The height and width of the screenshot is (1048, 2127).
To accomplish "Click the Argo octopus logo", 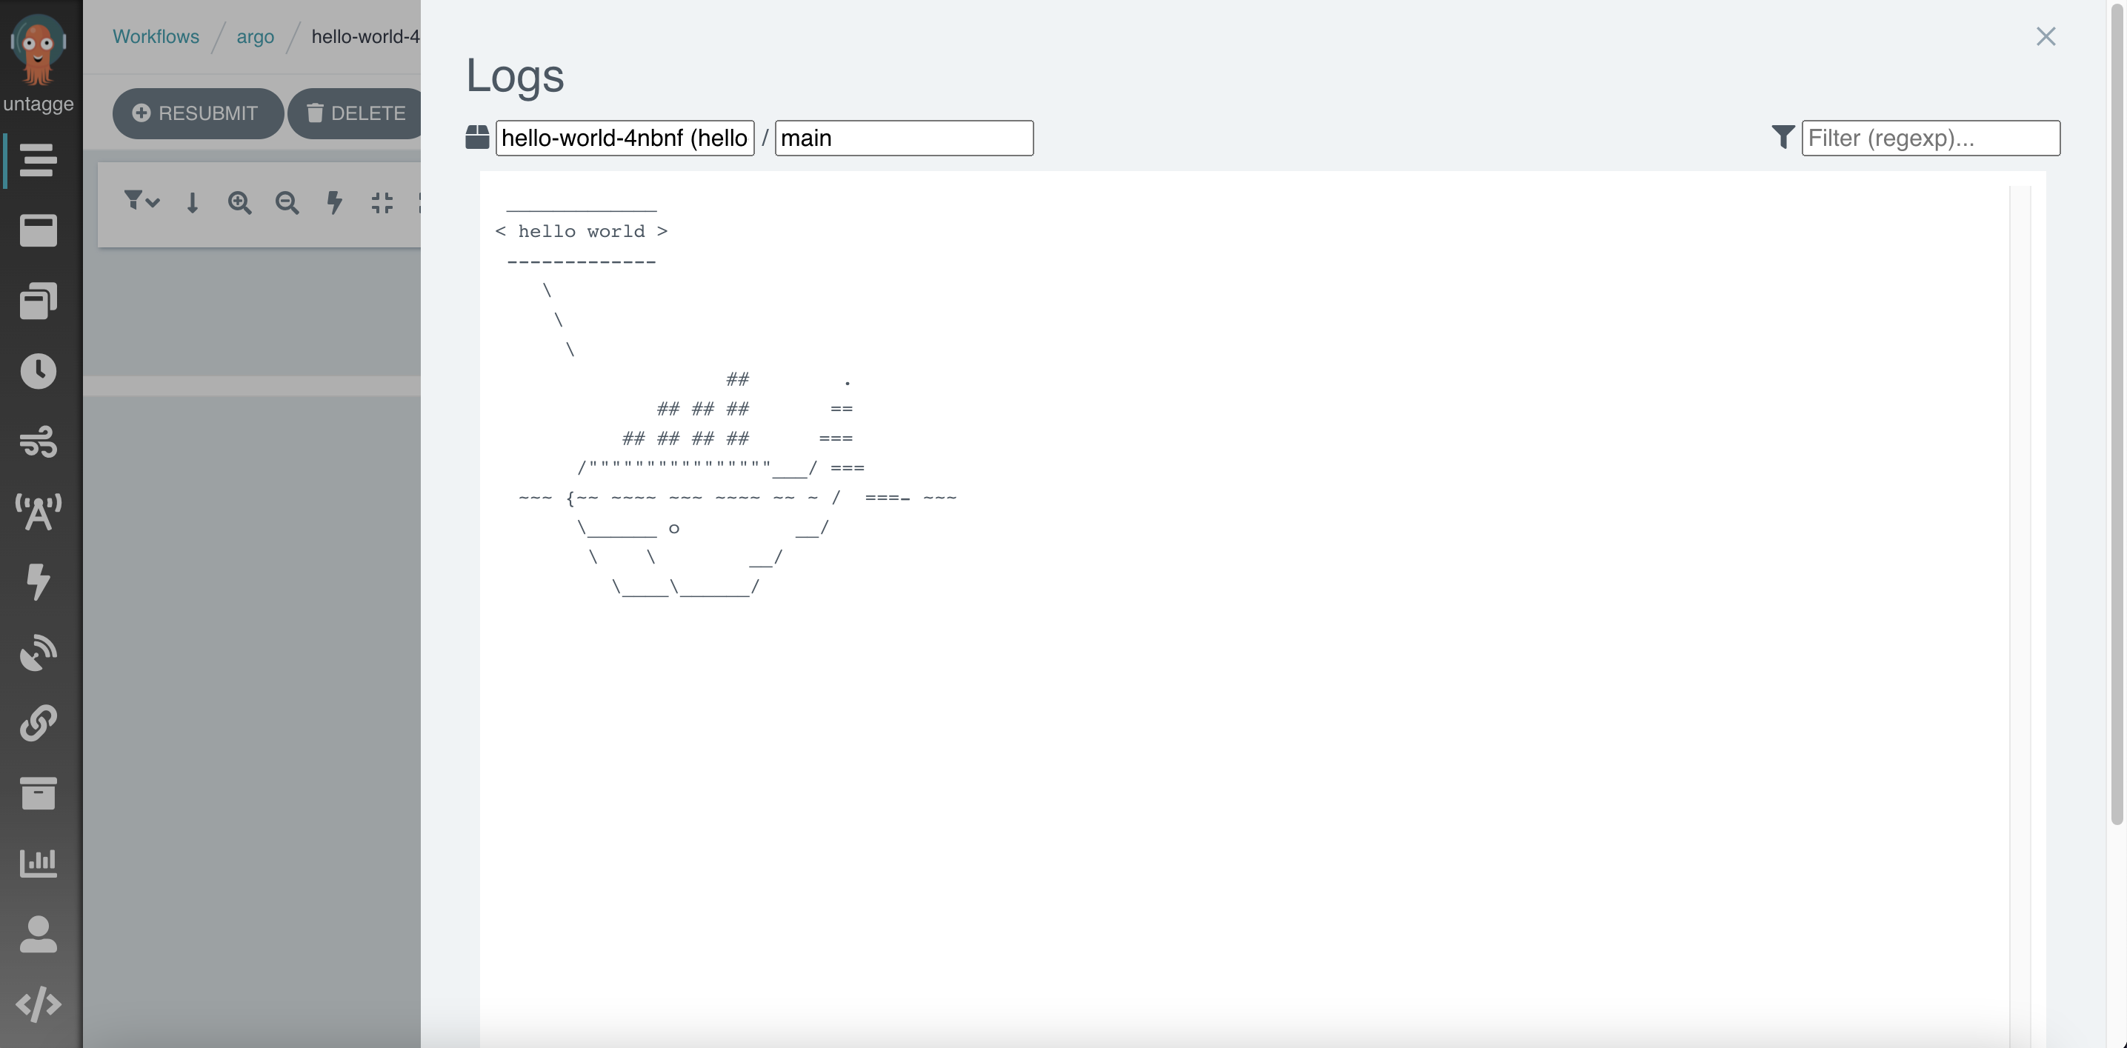I will click(x=38, y=50).
